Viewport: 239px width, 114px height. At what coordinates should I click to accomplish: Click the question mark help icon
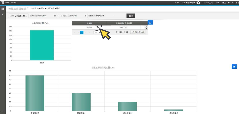[x=3, y=15]
